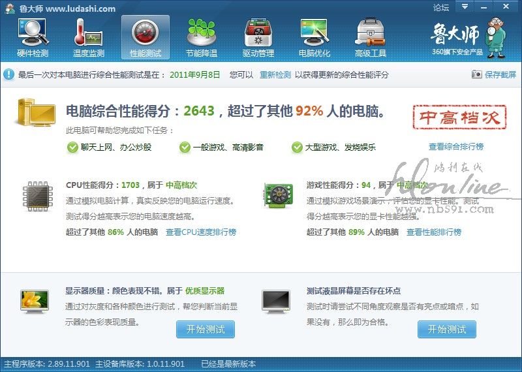Click 保存截屏 save screenshot link
Screen dimensions: 522x372
click(x=500, y=74)
